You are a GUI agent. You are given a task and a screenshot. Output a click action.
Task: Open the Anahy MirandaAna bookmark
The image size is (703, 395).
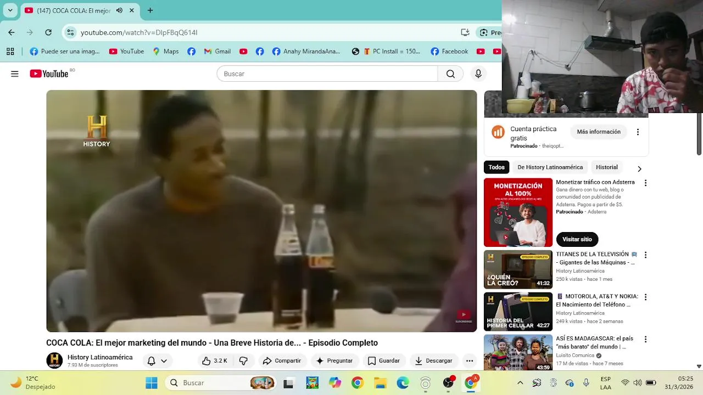306,51
